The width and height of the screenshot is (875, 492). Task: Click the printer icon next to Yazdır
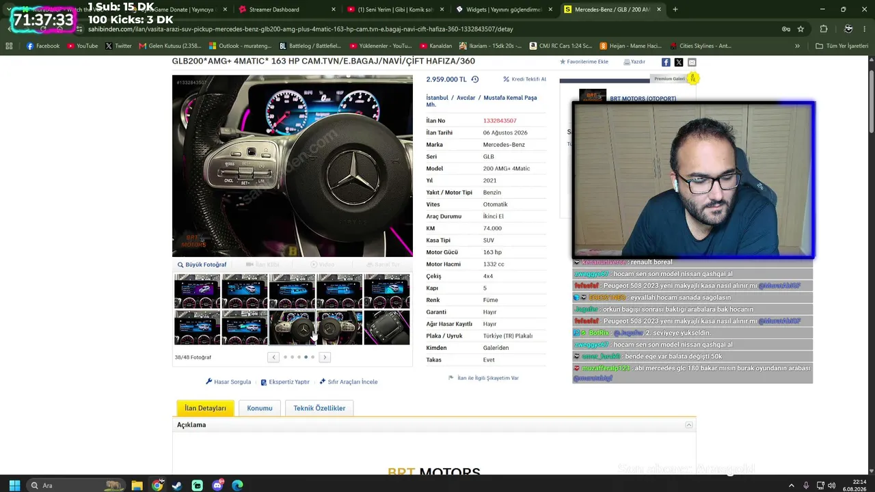pos(627,62)
